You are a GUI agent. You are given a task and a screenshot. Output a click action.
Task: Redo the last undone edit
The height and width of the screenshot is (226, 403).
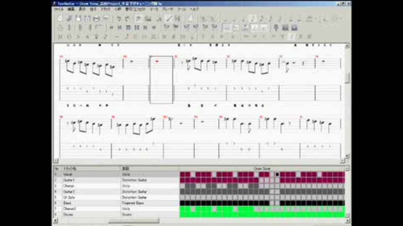[127, 18]
